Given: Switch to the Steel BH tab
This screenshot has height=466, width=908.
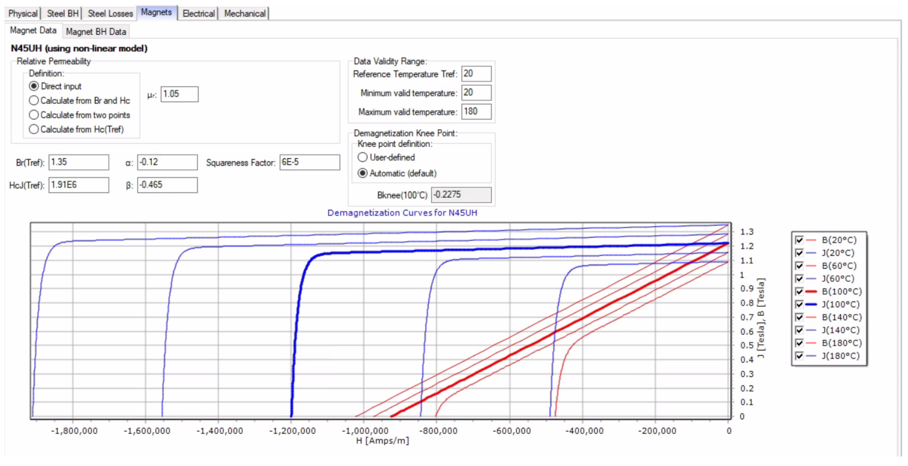Looking at the screenshot, I should click(x=62, y=13).
